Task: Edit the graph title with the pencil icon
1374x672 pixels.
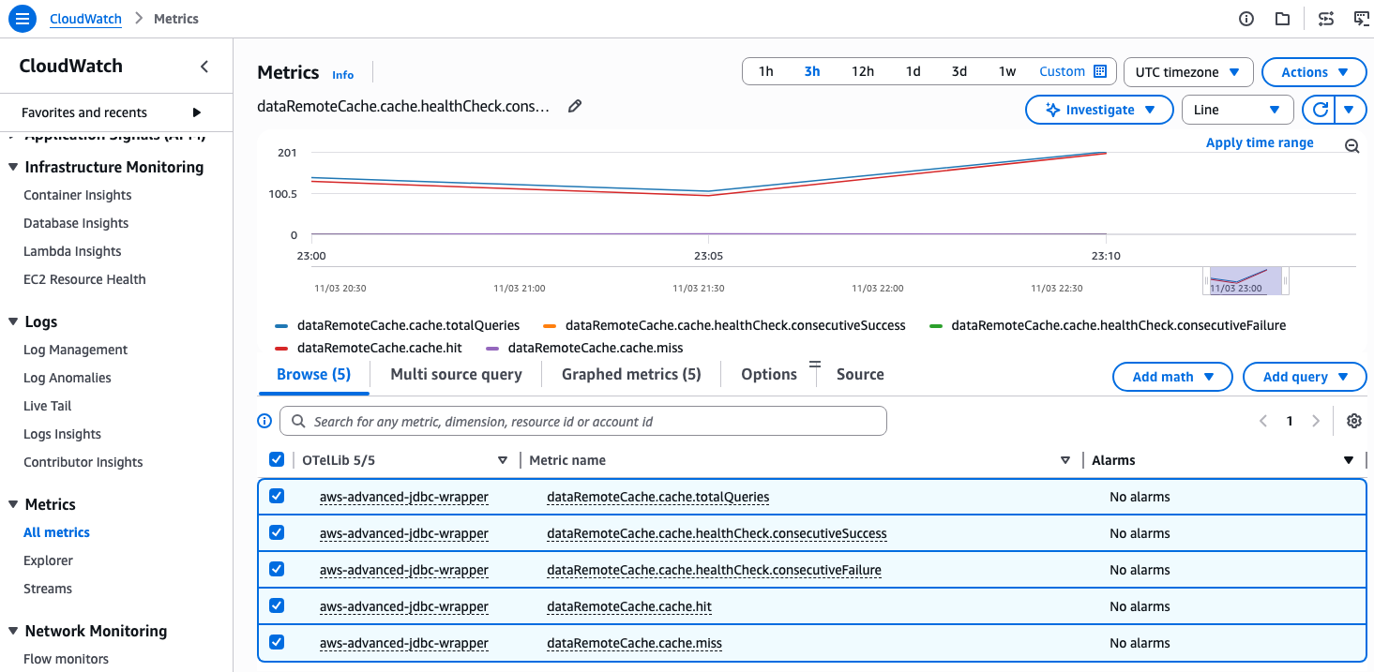Action: coord(575,106)
